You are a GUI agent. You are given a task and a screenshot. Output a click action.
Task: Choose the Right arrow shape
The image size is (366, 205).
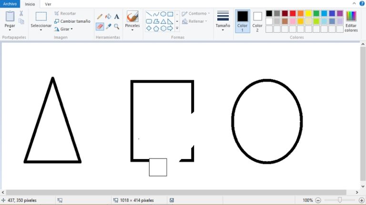point(171,28)
